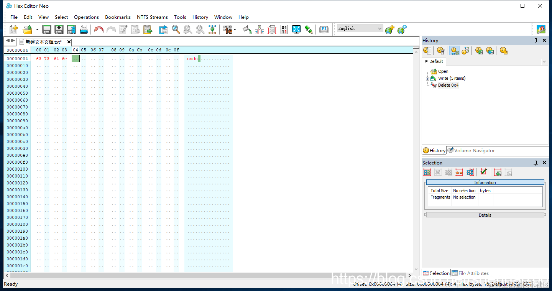Click the left tab navigation arrow
This screenshot has width=552, height=291.
[8, 41]
